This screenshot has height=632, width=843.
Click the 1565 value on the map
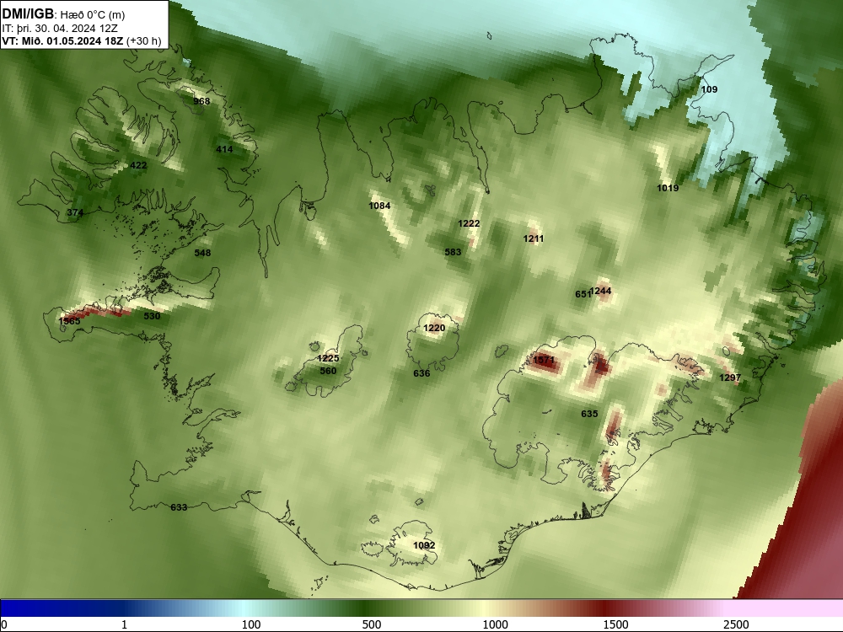tap(69, 321)
